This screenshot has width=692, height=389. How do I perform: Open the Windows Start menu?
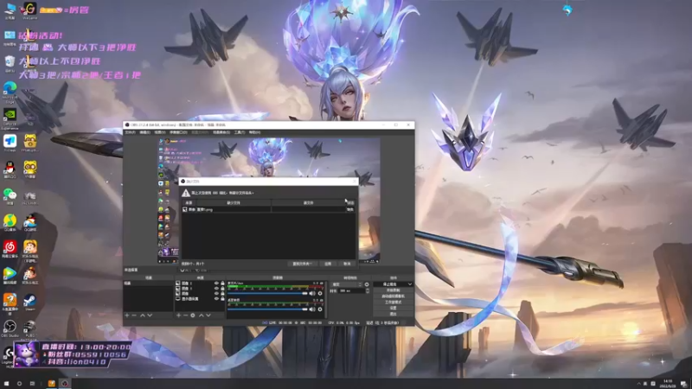coord(6,383)
